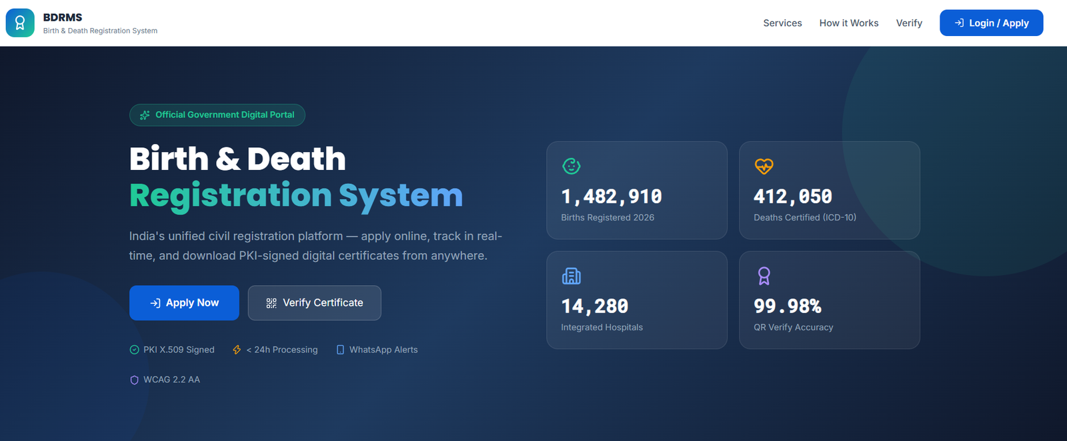Click the hospital building icon

tap(572, 276)
